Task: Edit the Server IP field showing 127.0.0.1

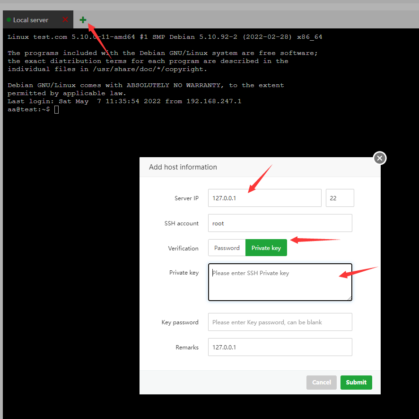Action: pos(264,198)
